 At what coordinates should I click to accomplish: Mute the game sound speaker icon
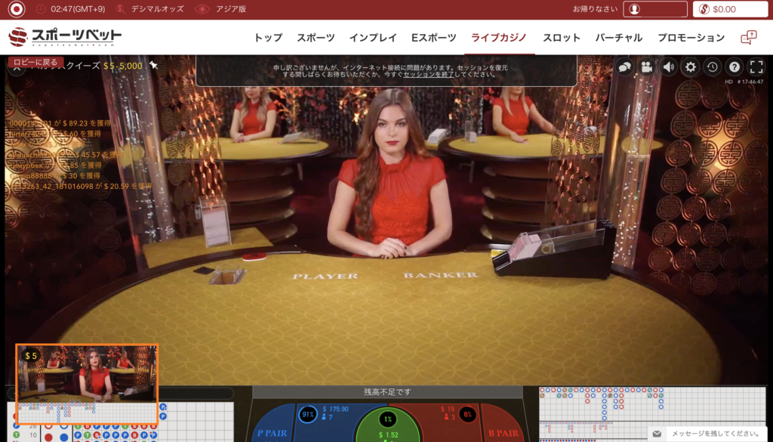point(668,66)
